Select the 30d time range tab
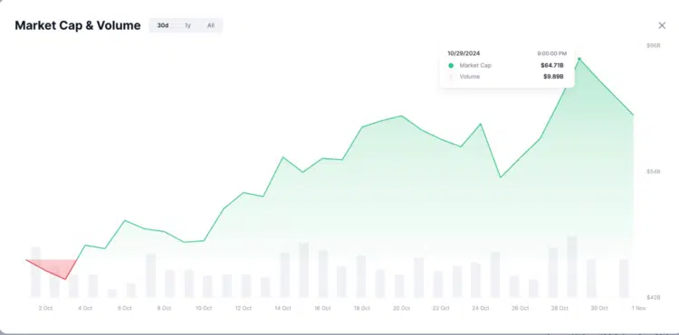 tap(163, 25)
